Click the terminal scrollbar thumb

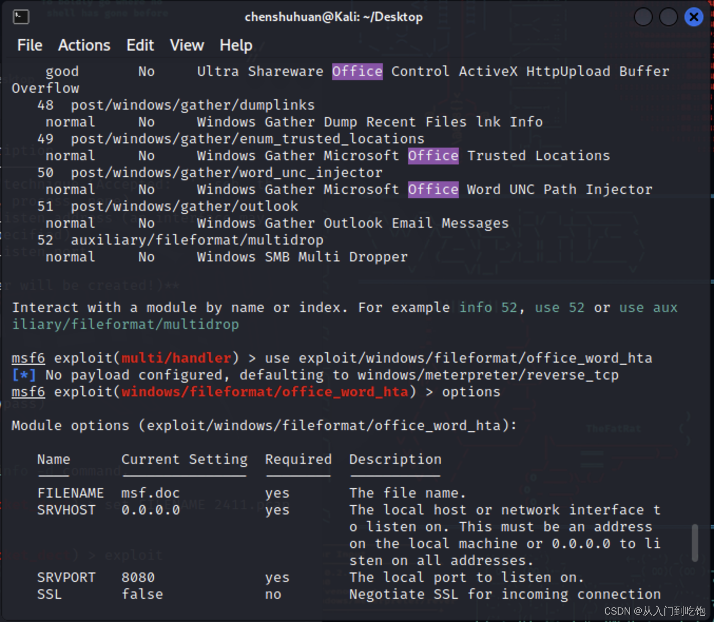pyautogui.click(x=694, y=542)
